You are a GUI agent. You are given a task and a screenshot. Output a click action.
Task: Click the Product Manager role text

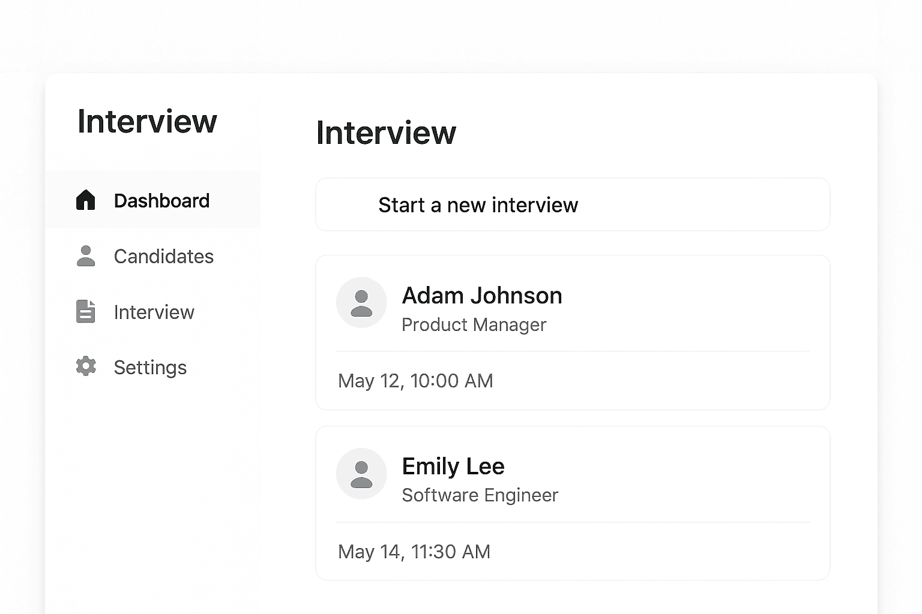point(474,325)
